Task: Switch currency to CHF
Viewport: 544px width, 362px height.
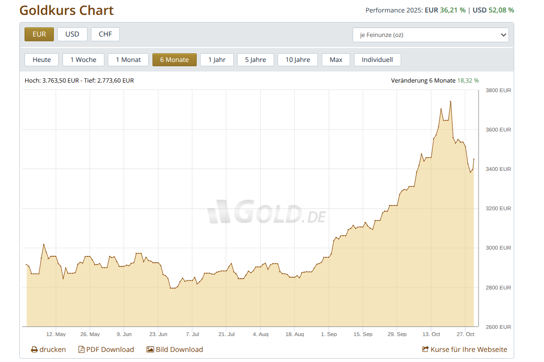Action: click(x=105, y=35)
